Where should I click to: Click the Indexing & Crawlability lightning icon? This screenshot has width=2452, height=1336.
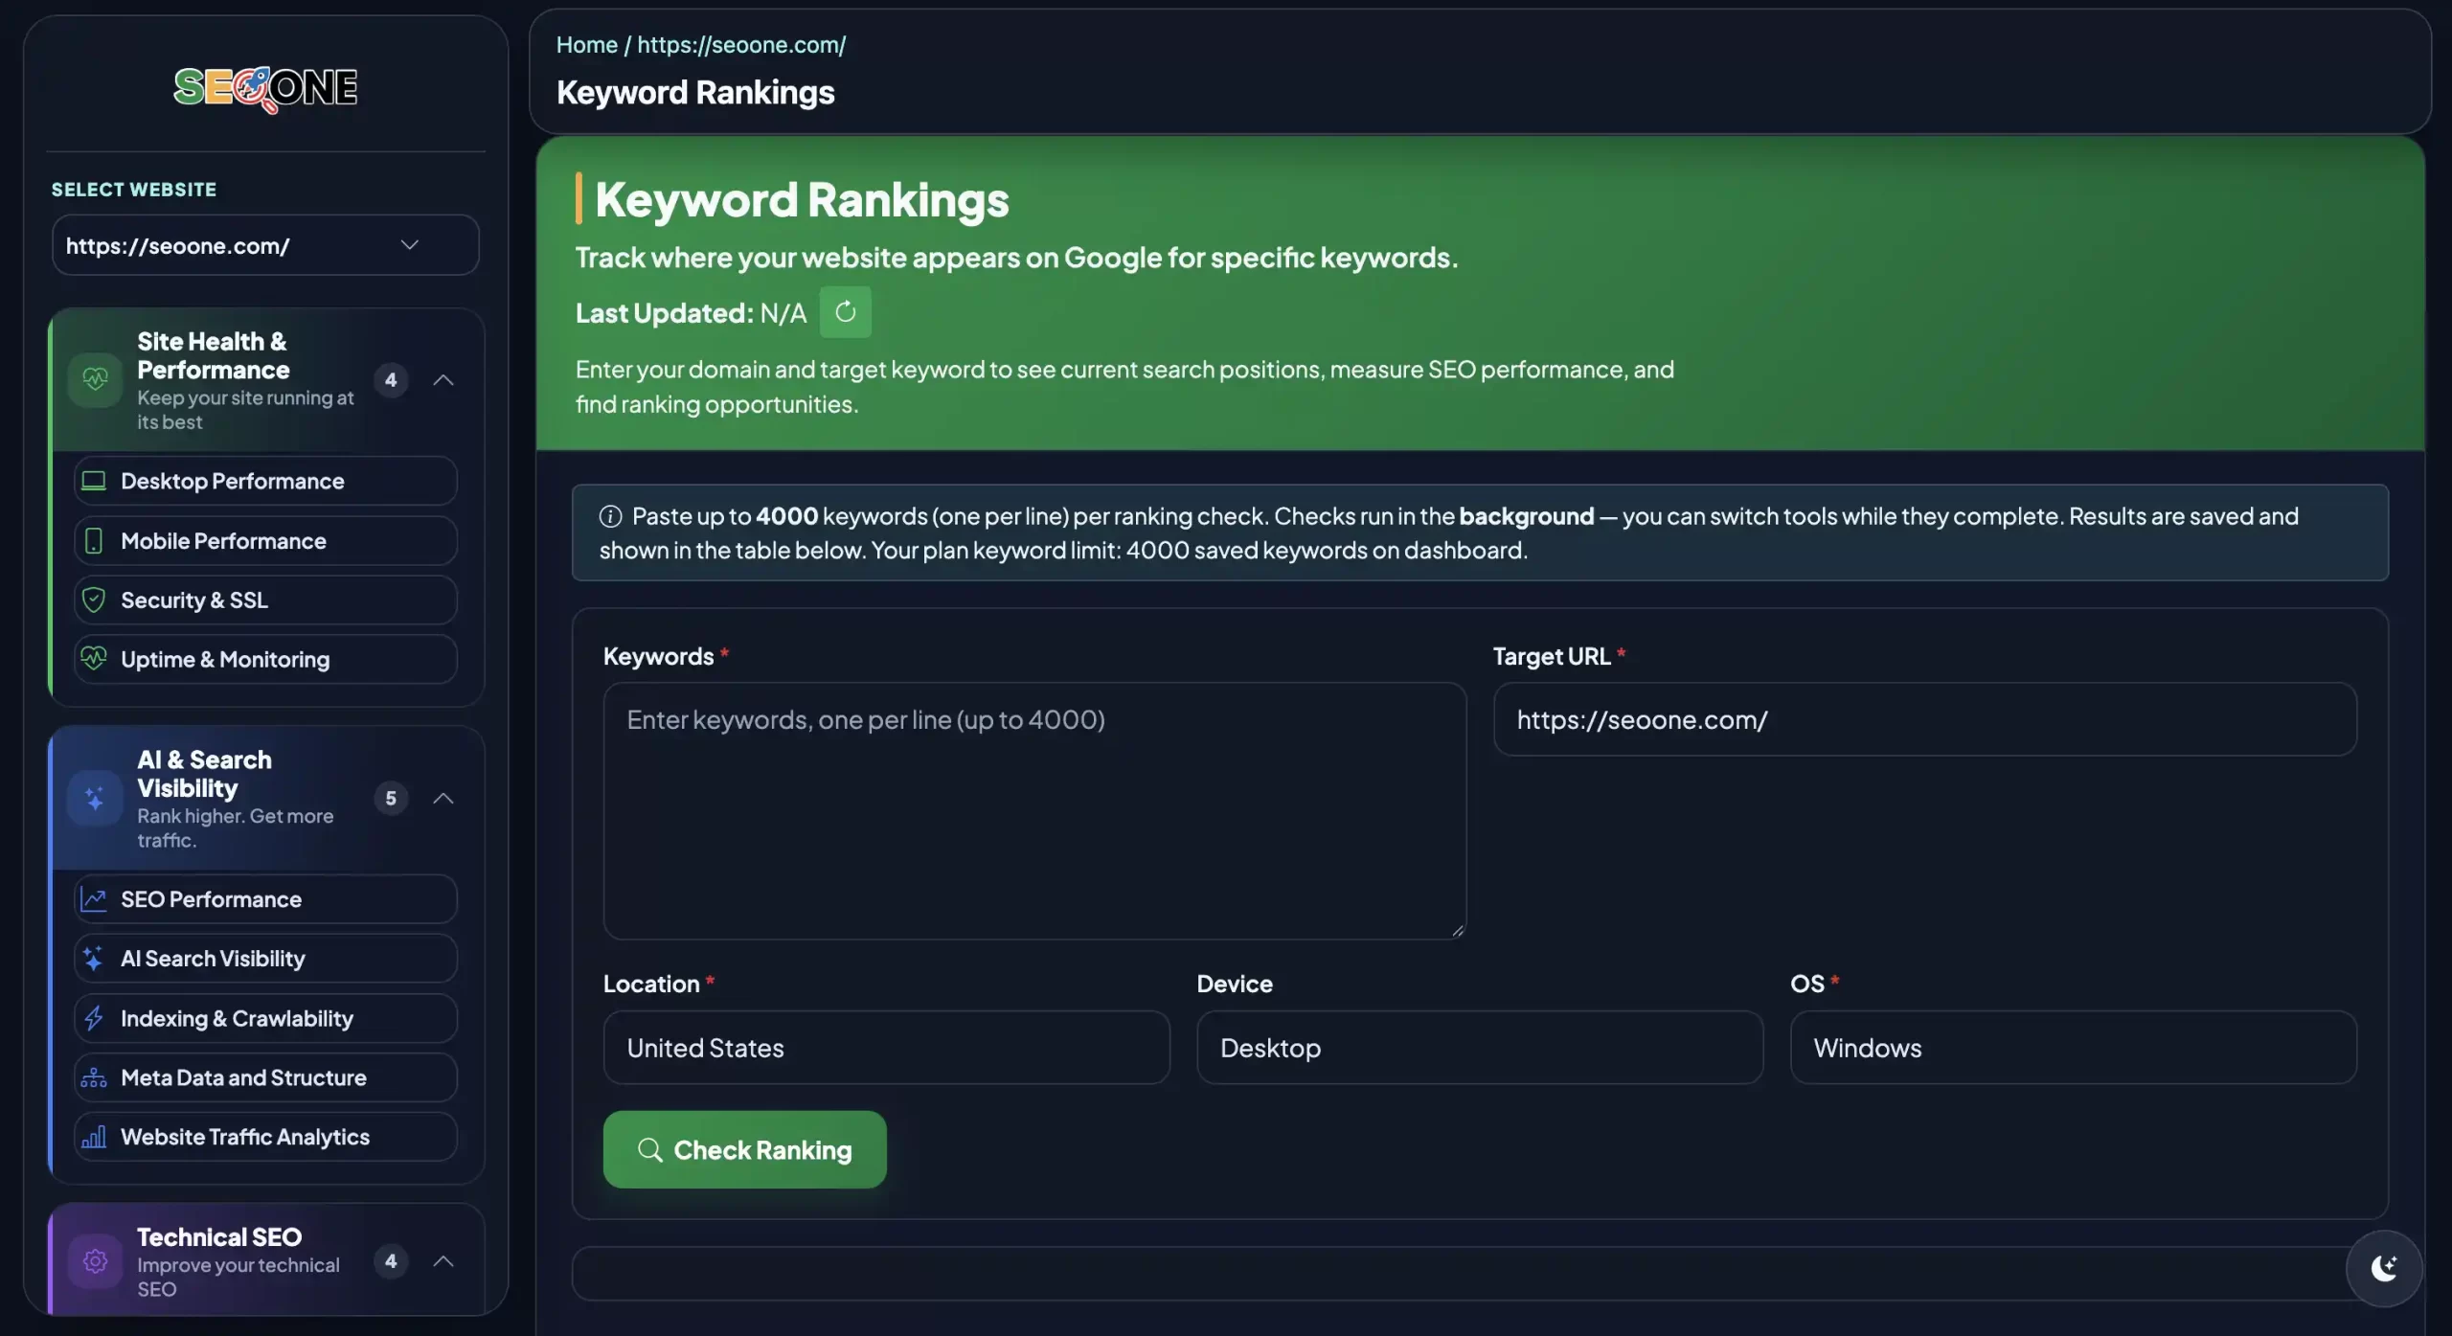94,1018
